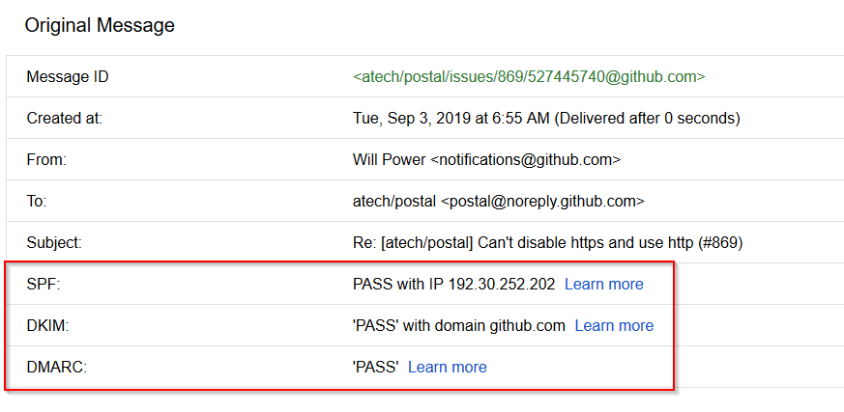The image size is (844, 412).
Task: Click the DMARC: row label
Action: coord(56,367)
